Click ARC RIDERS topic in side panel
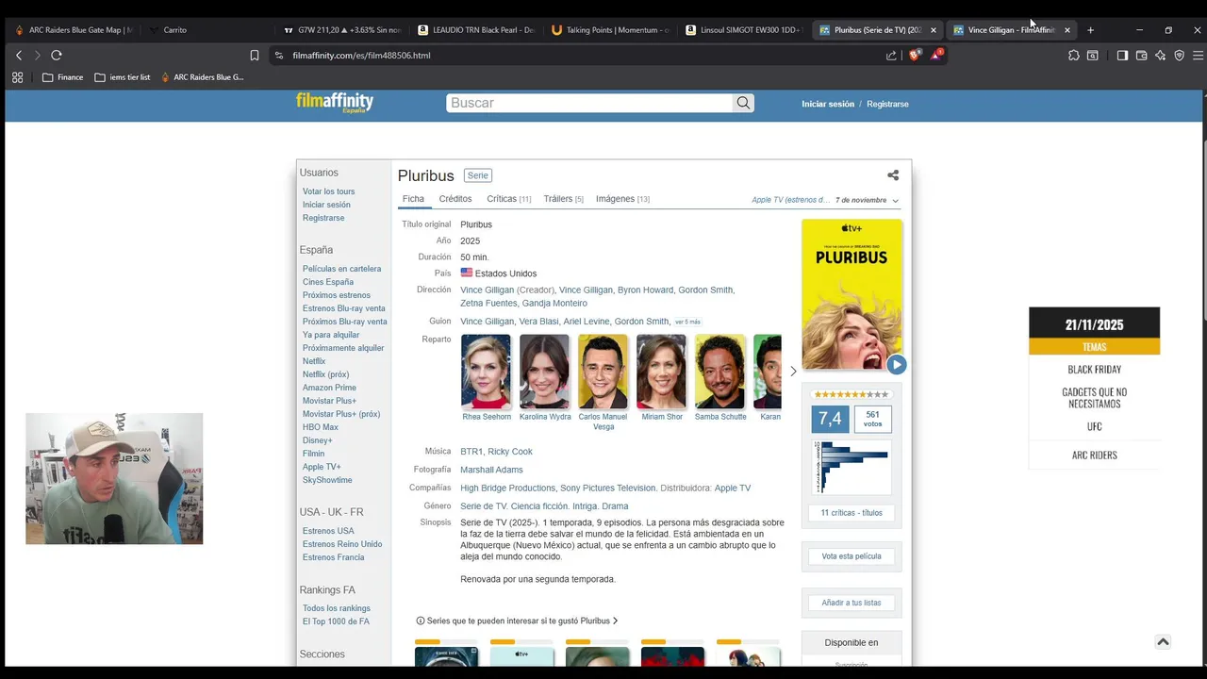This screenshot has width=1207, height=679. 1094,455
